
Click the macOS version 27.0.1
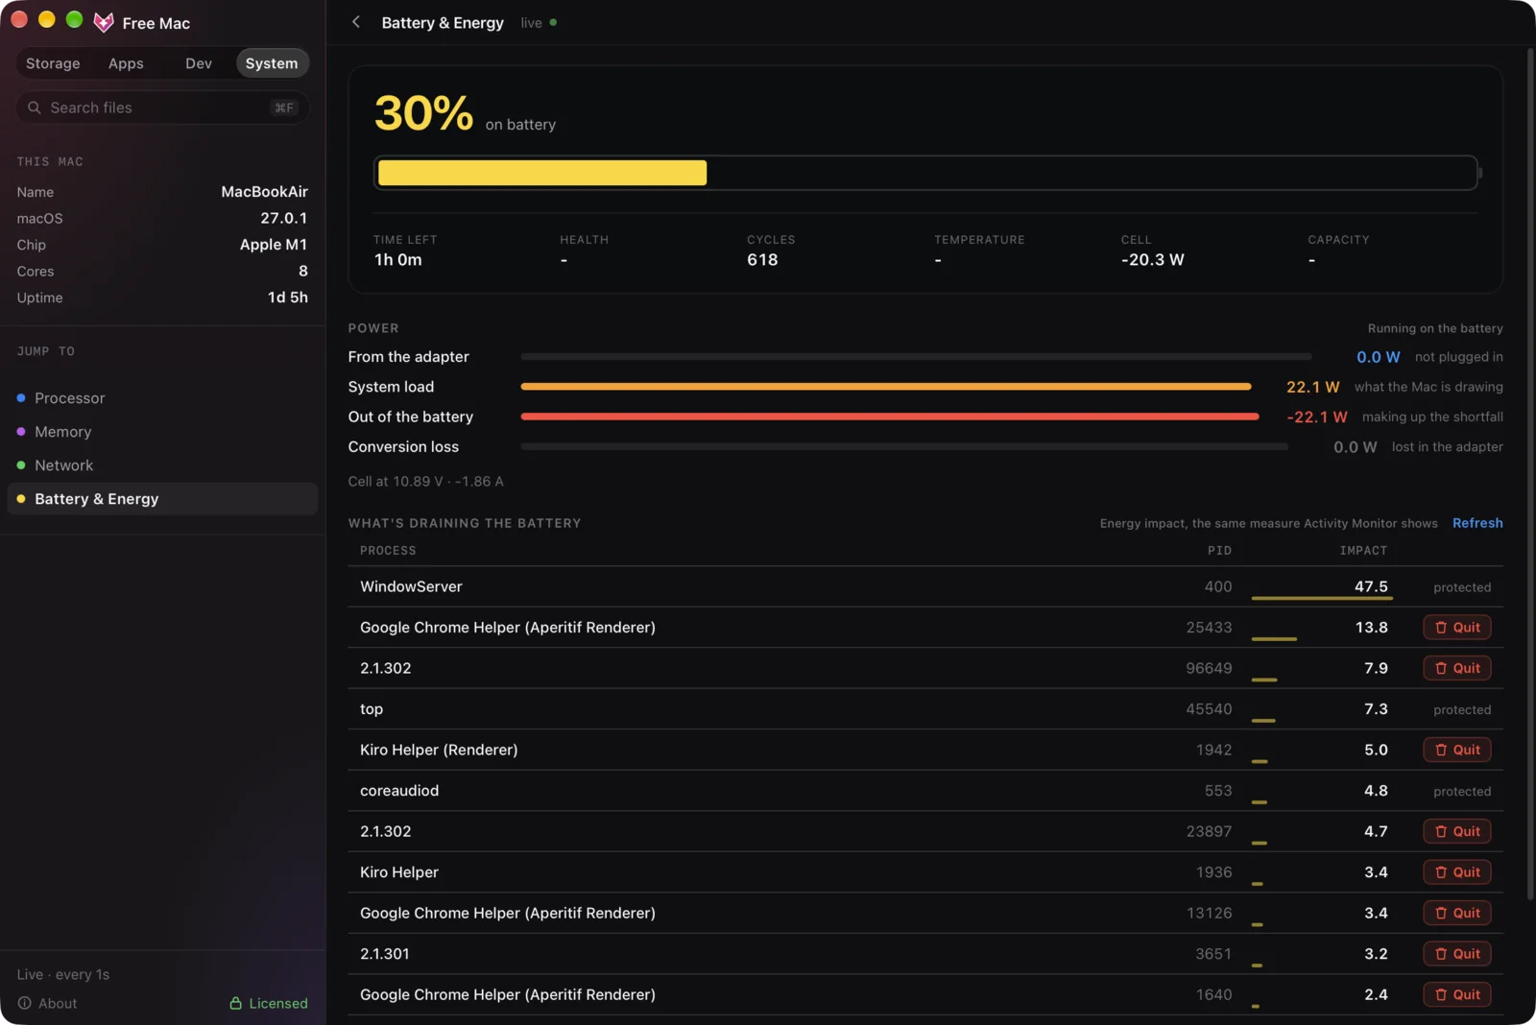(x=284, y=218)
